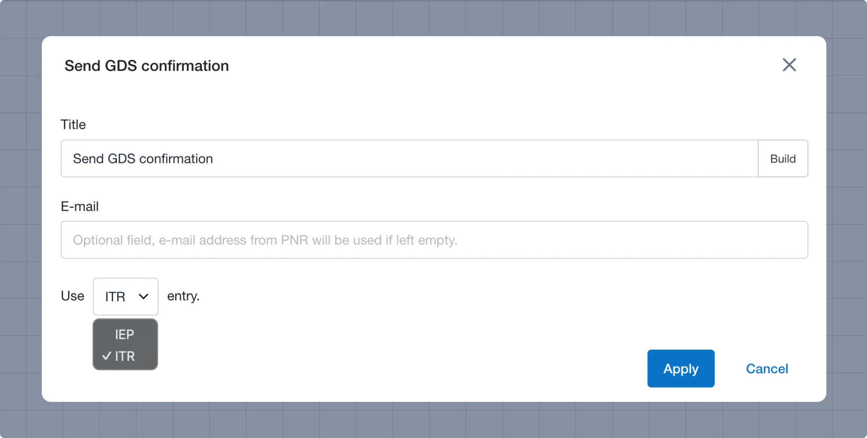Click the 'Use' label before dropdown
Screen dimensions: 867x438
click(x=73, y=296)
